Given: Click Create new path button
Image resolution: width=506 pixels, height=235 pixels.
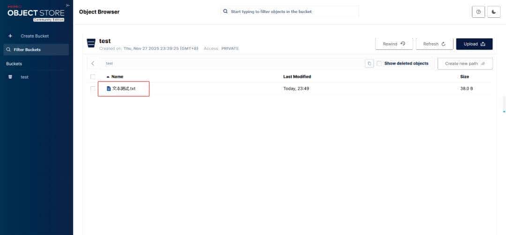Looking at the screenshot, I should [x=465, y=64].
